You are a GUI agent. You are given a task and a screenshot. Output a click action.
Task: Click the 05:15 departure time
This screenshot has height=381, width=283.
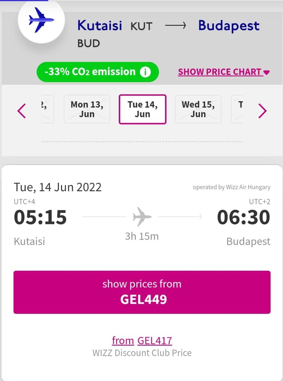(40, 217)
